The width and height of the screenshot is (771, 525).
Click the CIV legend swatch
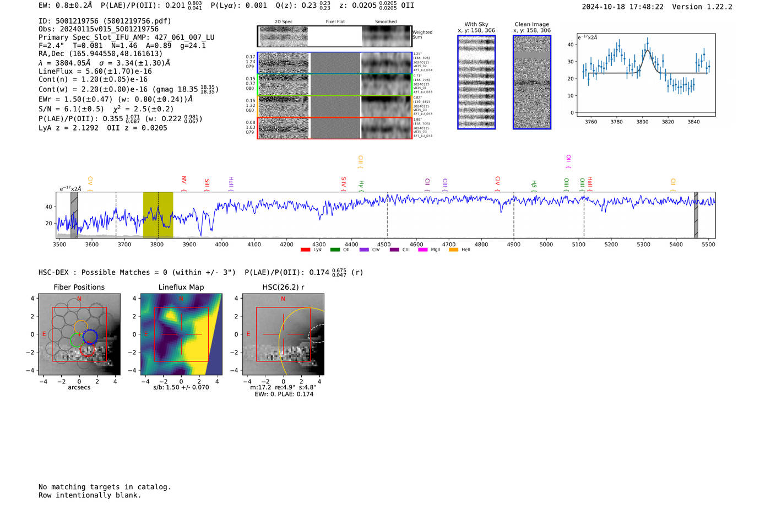(x=364, y=250)
